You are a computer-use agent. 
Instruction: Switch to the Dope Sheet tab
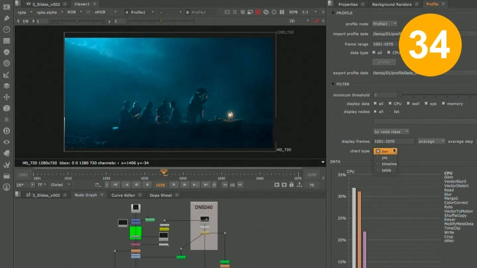click(x=160, y=195)
